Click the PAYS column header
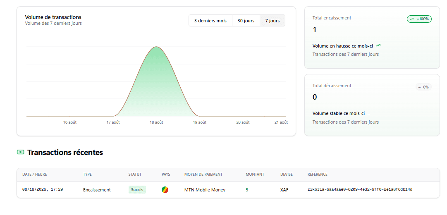 click(x=166, y=174)
